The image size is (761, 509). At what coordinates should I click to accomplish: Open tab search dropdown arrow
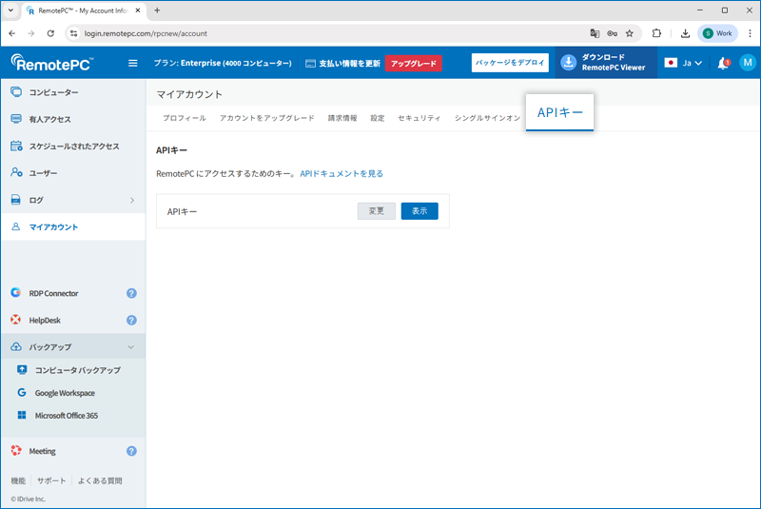tap(10, 10)
